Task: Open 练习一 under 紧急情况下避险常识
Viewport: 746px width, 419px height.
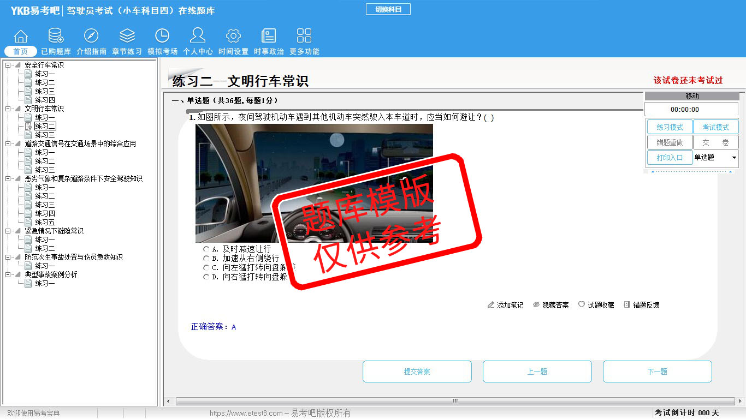Action: [x=45, y=240]
